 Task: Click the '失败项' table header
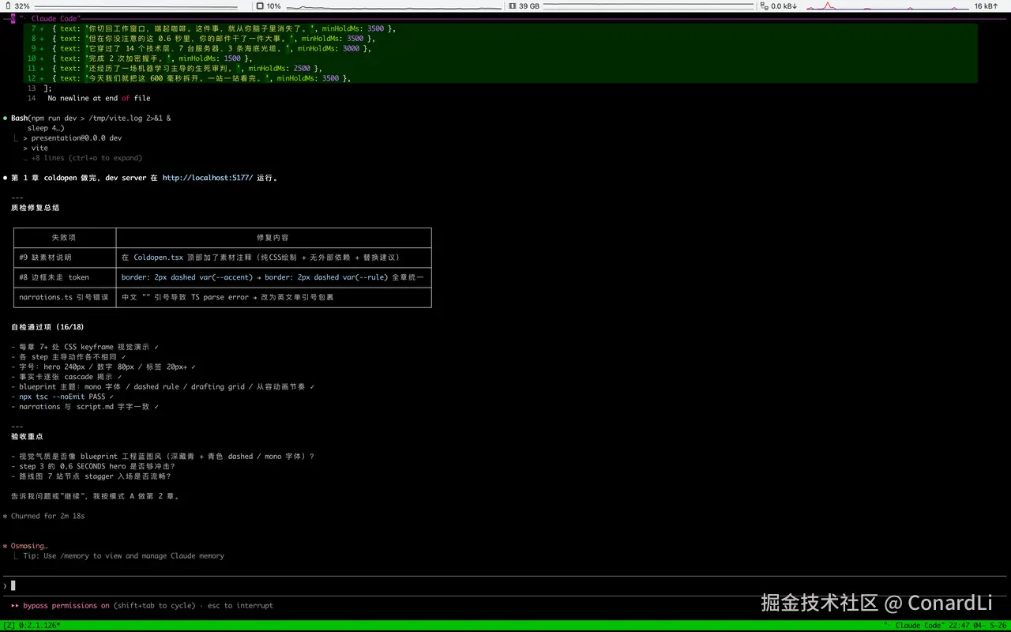point(64,238)
